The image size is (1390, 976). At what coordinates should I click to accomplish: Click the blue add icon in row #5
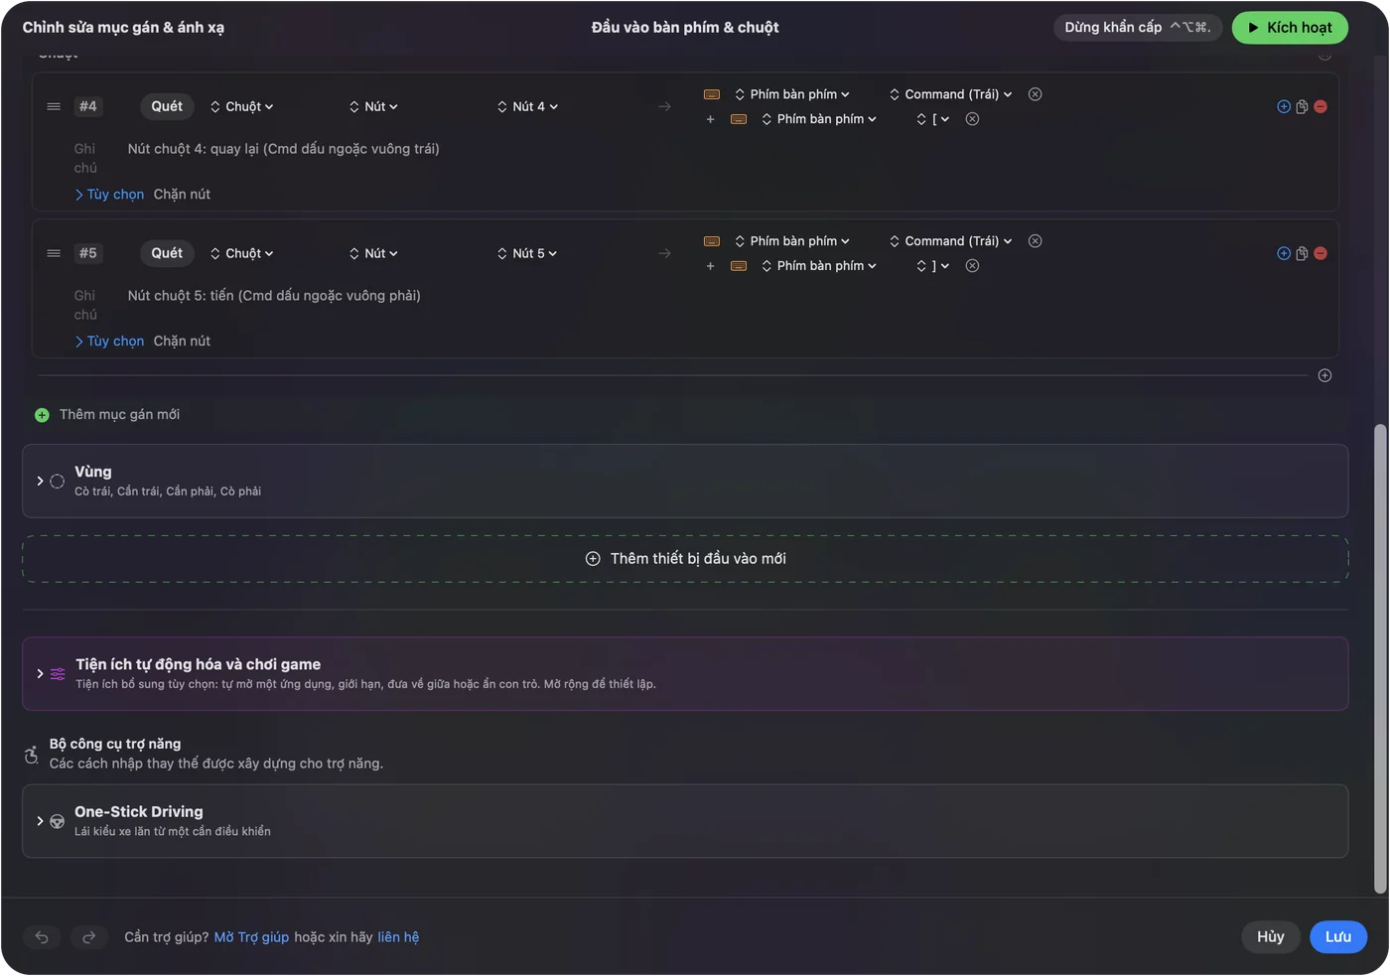tap(1284, 253)
